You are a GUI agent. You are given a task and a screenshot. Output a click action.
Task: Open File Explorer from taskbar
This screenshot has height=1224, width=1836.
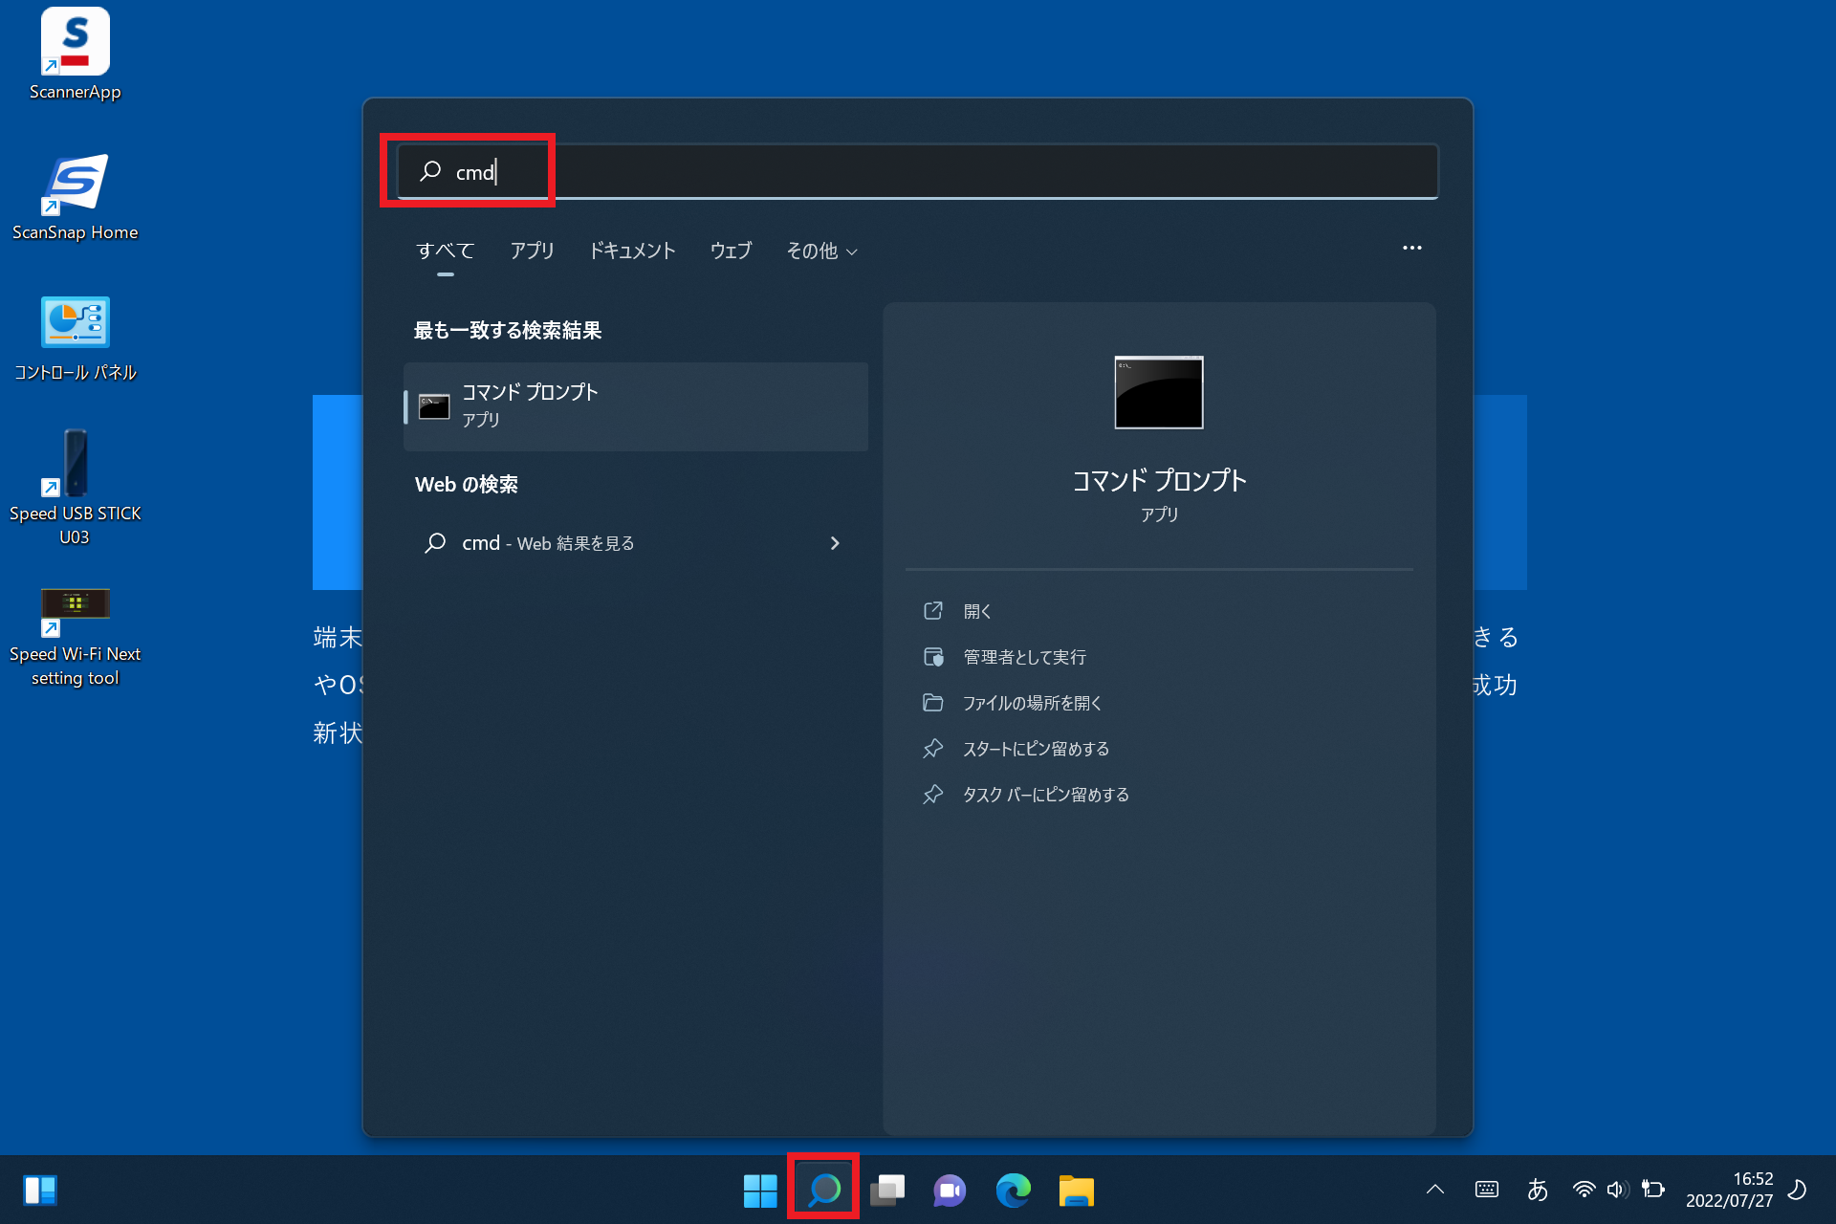tap(1076, 1190)
